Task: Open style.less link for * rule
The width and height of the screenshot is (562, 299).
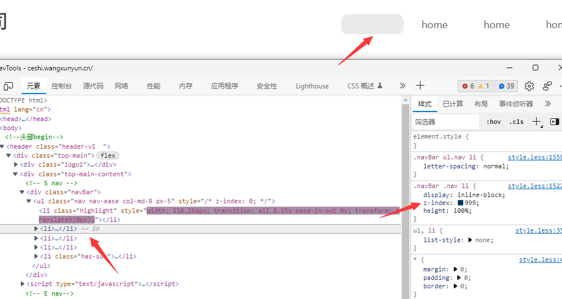Action: (x=541, y=260)
